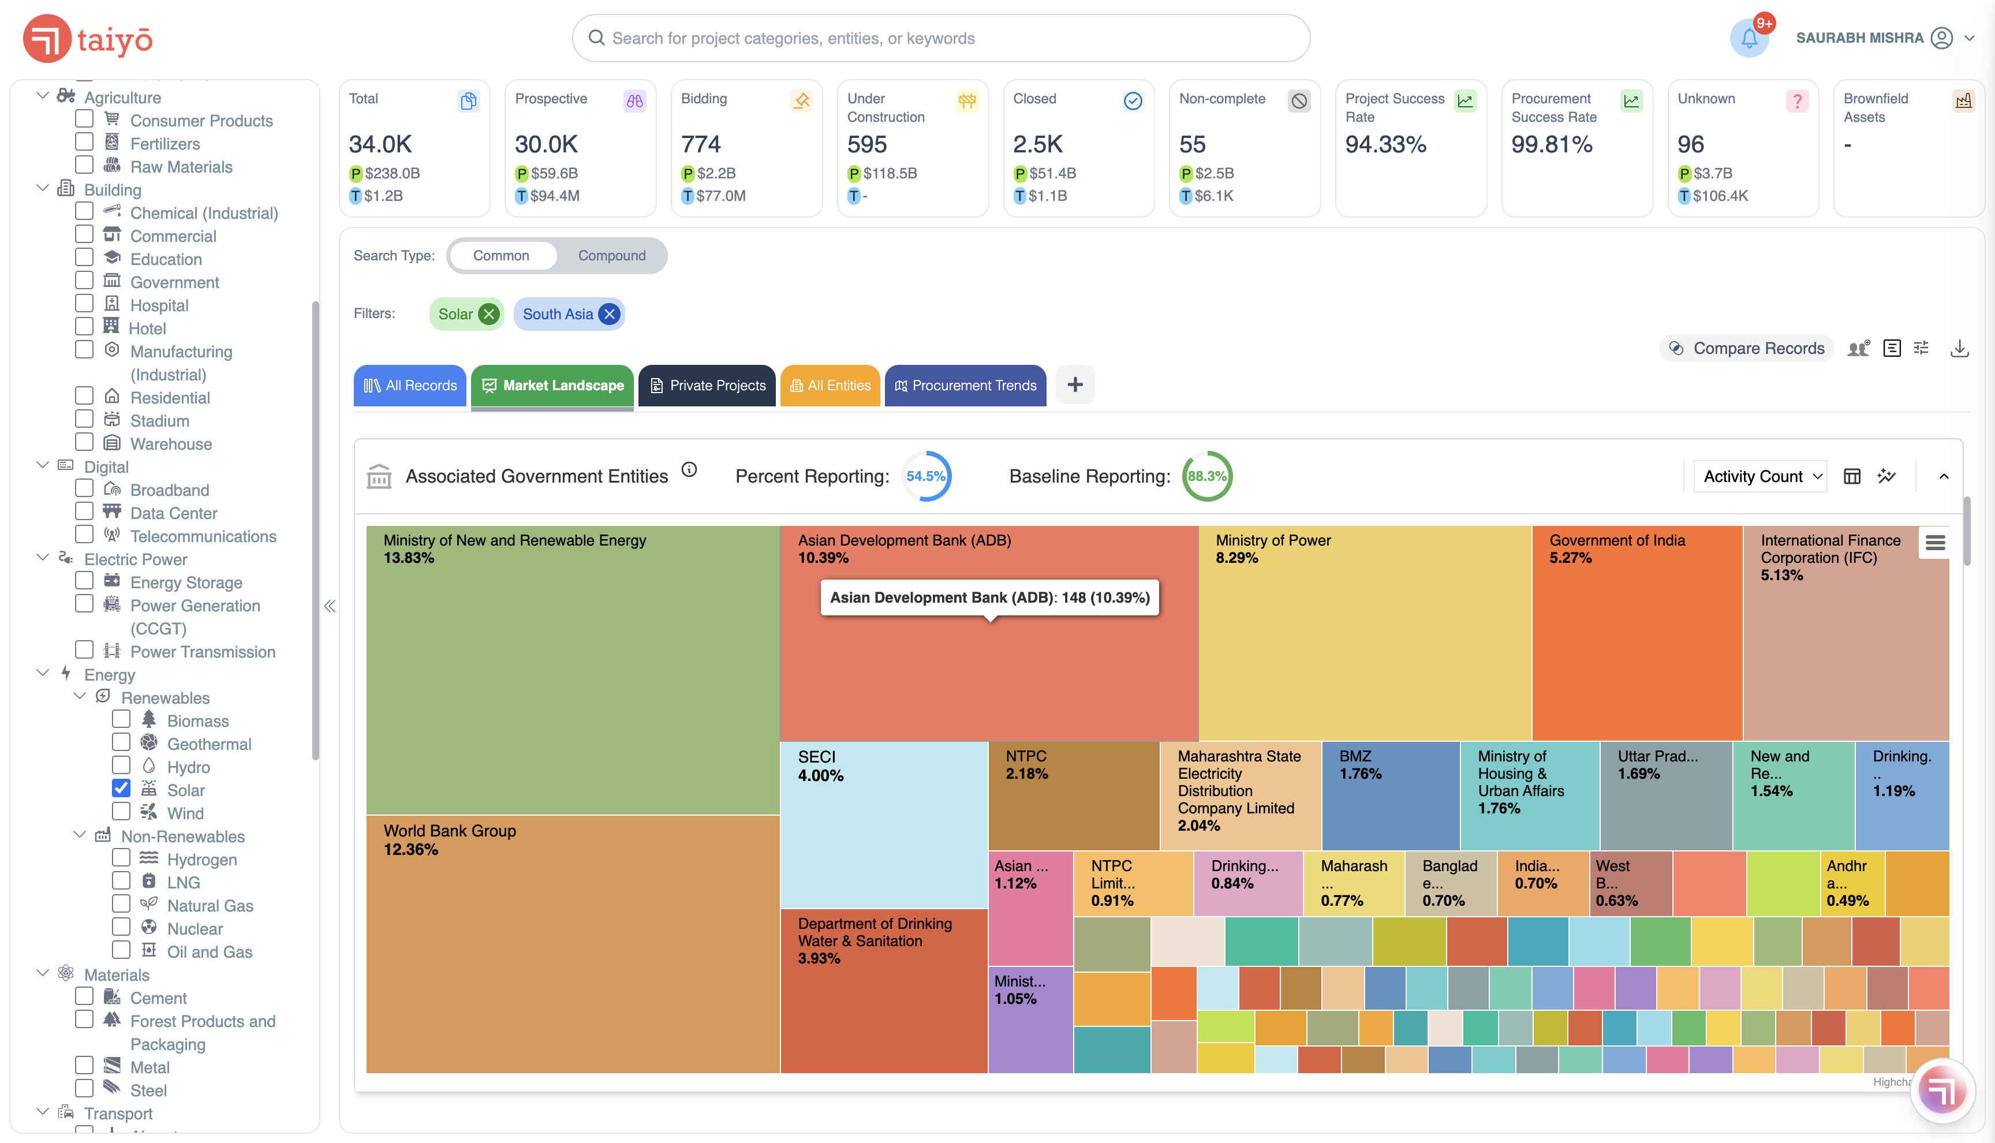
Task: Open the Activity Count dropdown
Action: point(1760,476)
